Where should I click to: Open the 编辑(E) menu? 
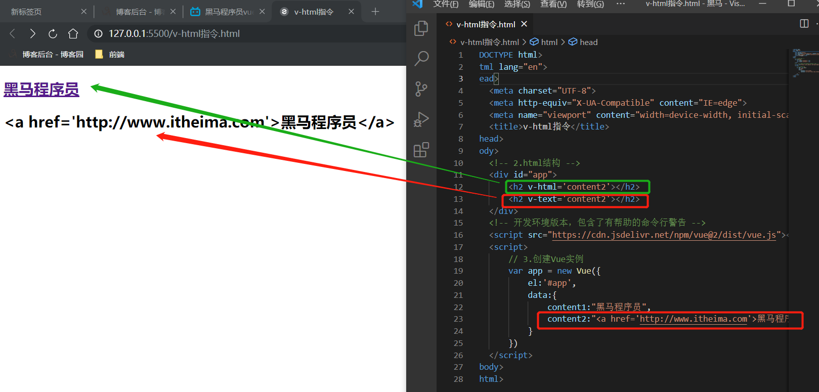coord(481,4)
